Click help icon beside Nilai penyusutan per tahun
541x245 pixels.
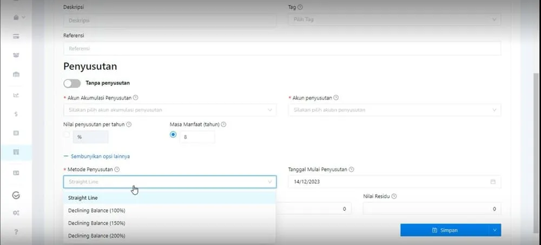[129, 124]
